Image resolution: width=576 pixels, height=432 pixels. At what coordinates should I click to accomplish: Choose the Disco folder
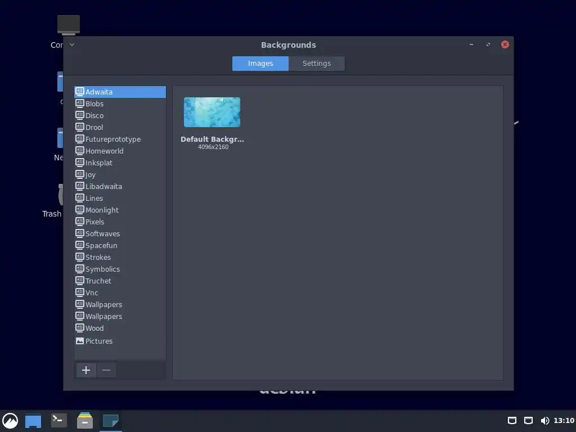tap(120, 115)
